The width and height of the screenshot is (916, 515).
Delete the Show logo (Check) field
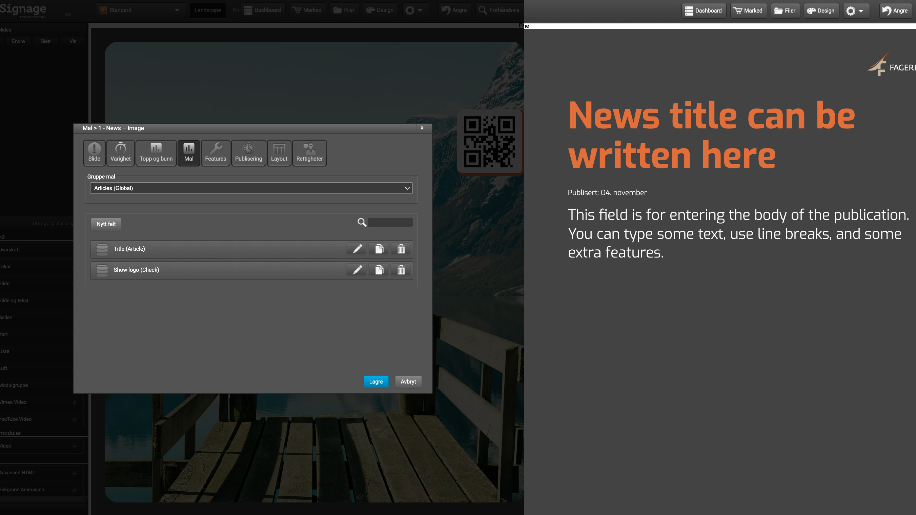point(401,270)
